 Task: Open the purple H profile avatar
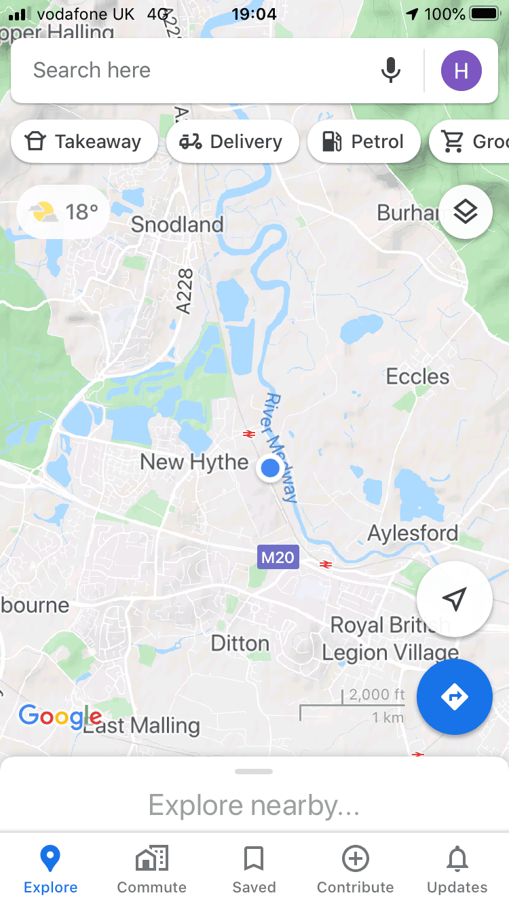461,71
